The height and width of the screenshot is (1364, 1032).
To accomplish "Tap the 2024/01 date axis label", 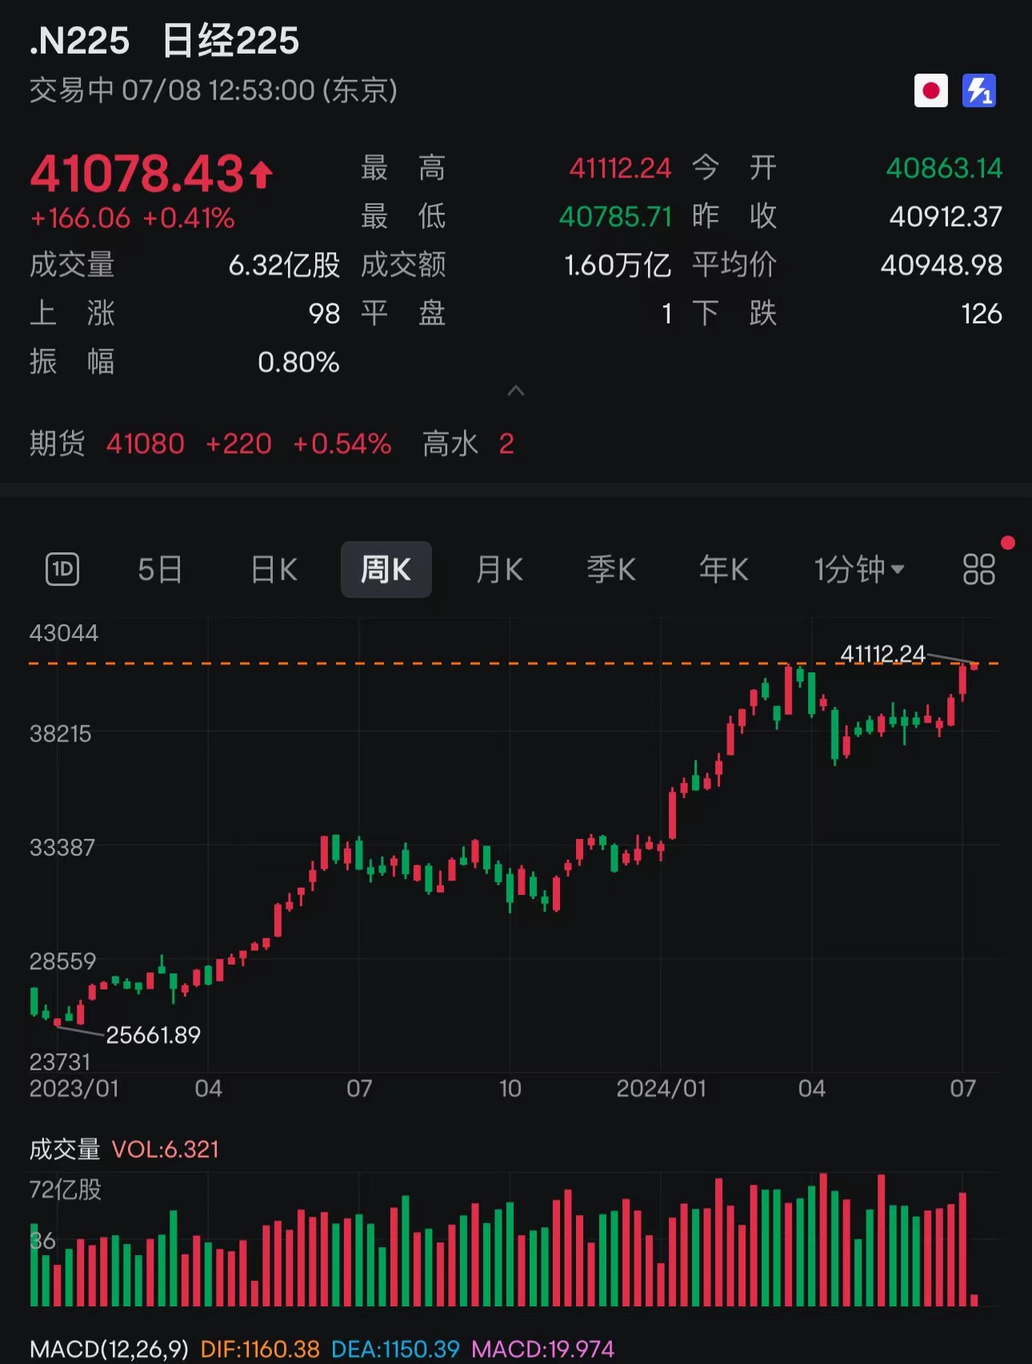I will click(662, 1089).
